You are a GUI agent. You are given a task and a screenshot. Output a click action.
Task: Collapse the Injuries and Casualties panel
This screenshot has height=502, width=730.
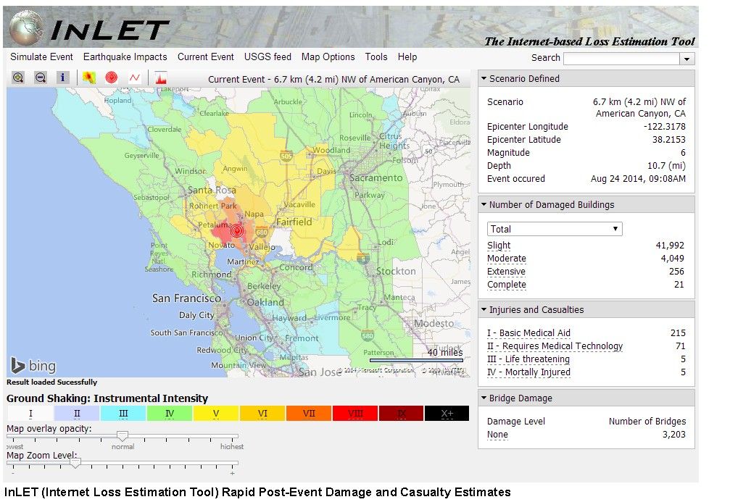point(484,310)
